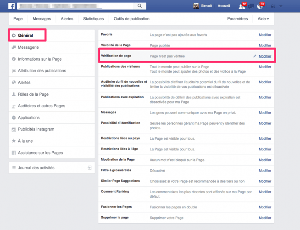
Task: Click Modifier for Publications avec expiration
Action: point(265,97)
